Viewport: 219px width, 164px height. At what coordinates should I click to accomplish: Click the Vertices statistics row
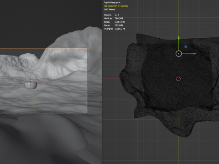114,18
